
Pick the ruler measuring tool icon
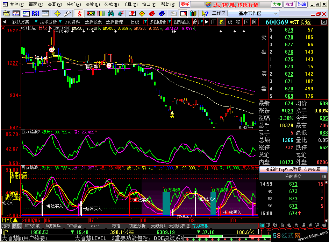[67, 14]
